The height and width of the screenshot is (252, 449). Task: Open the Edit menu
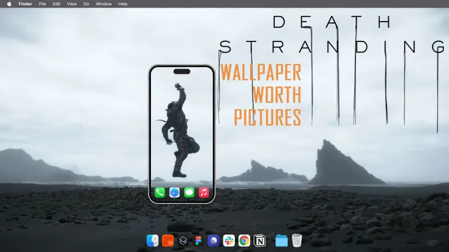56,4
